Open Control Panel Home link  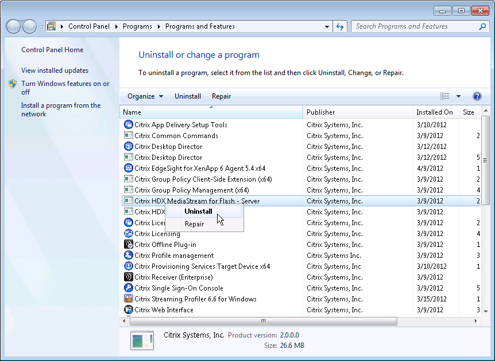coord(52,50)
